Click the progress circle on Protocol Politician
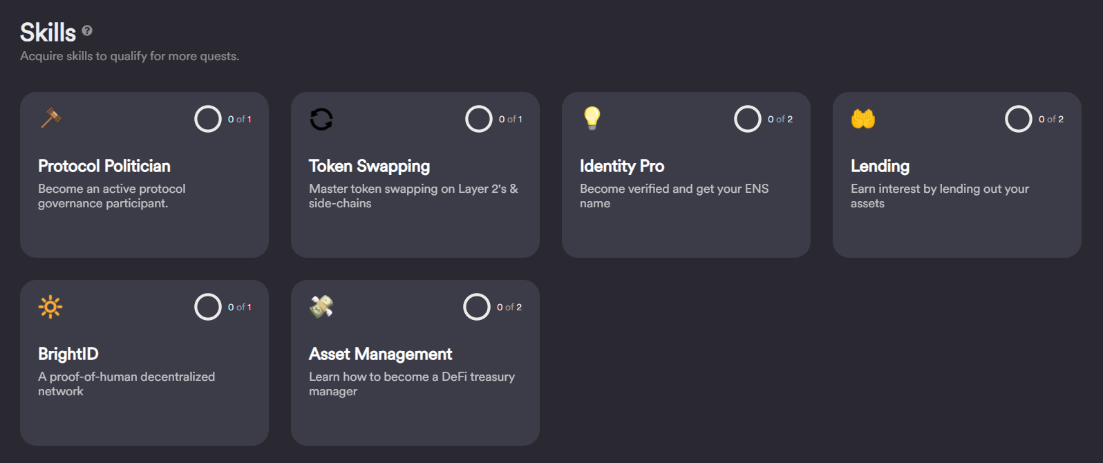The width and height of the screenshot is (1103, 463). [208, 119]
